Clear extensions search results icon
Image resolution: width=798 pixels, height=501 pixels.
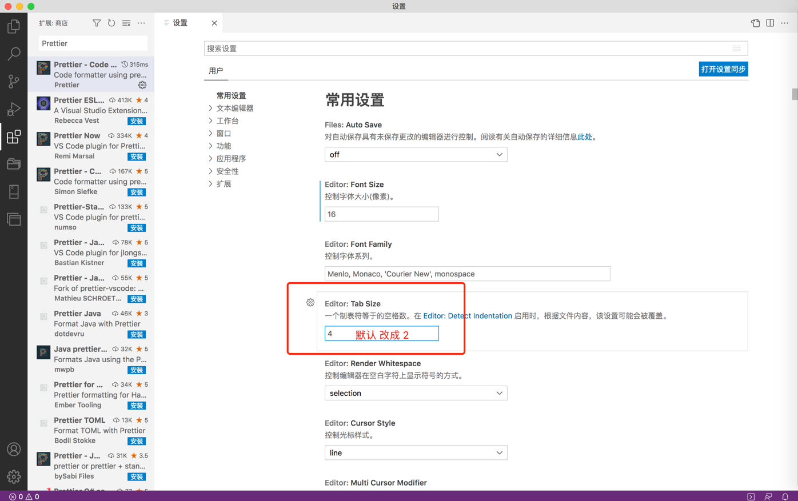(126, 23)
